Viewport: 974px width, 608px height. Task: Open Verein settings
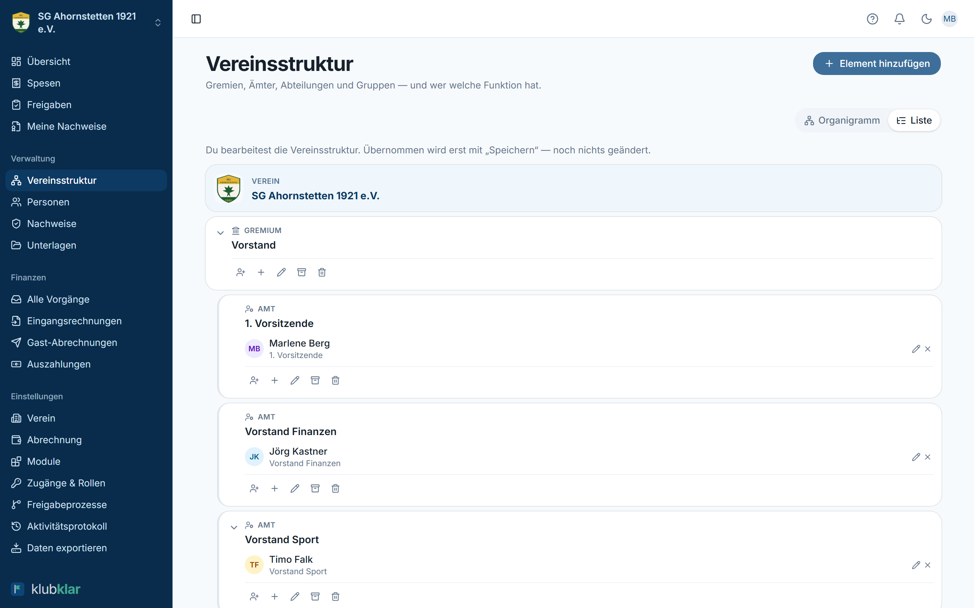pyautogui.click(x=86, y=418)
